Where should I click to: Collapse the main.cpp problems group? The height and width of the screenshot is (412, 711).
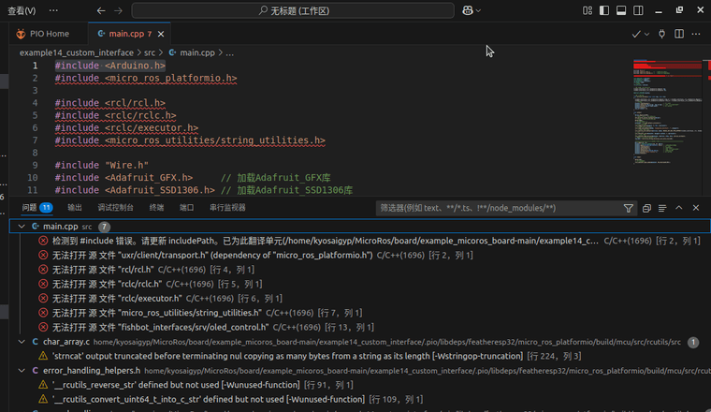point(22,226)
